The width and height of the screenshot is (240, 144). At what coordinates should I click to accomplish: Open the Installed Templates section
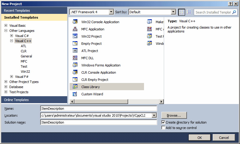point(34,17)
